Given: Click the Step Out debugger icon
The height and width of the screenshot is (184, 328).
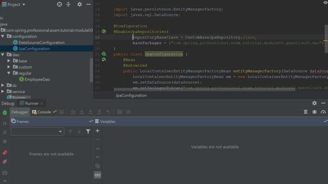Looking at the screenshot, I should pyautogui.click(x=99, y=112).
